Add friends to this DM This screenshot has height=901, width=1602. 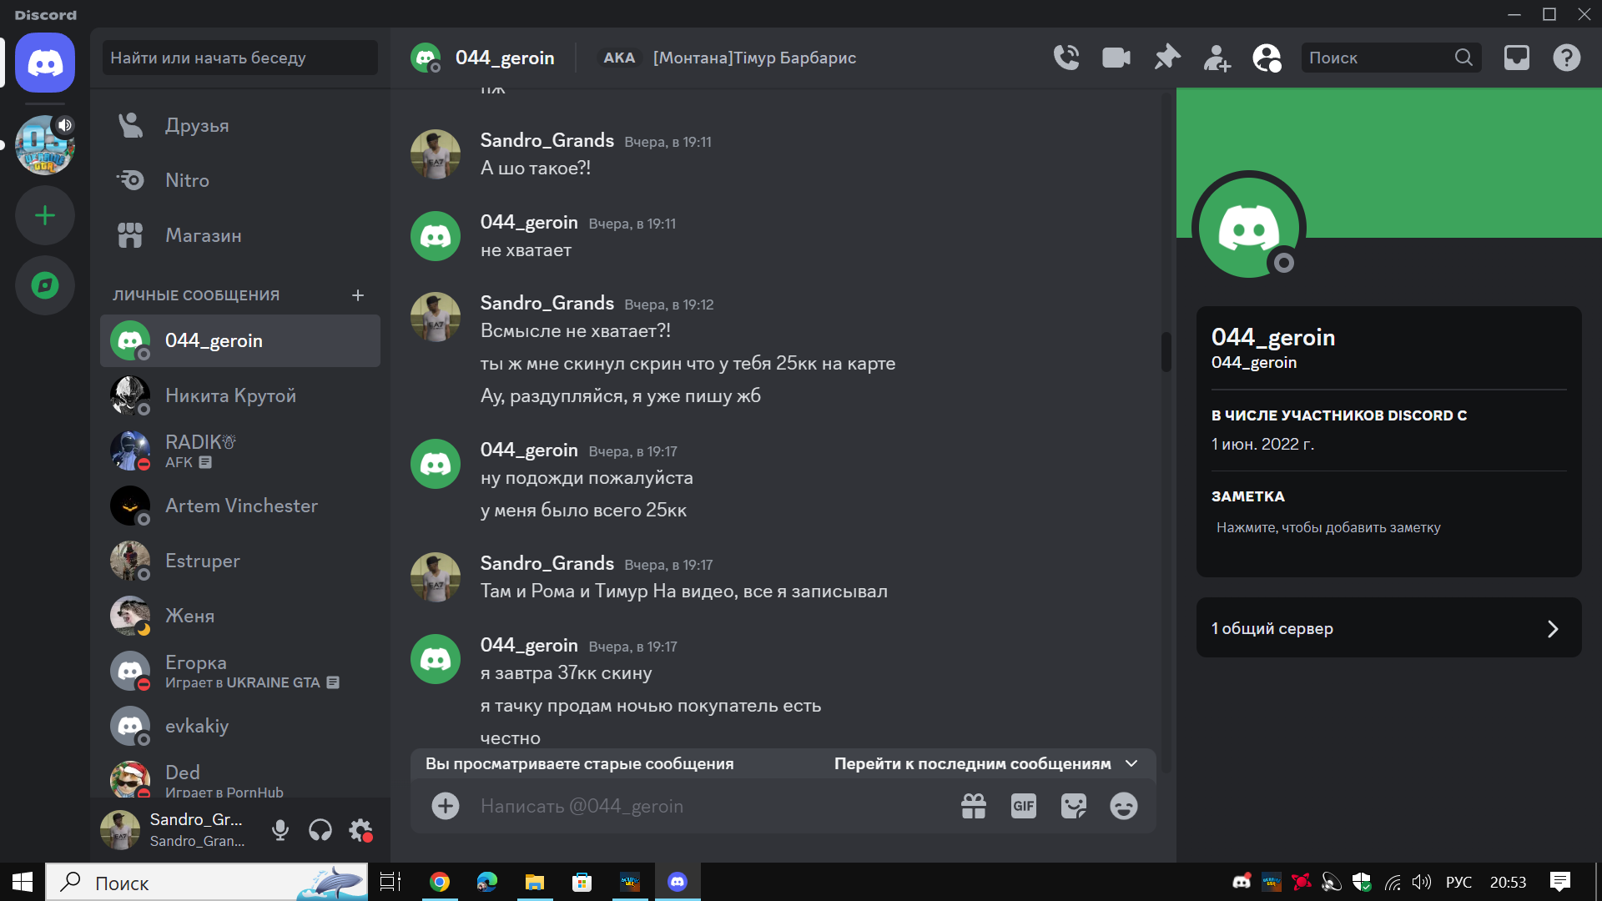(1217, 58)
